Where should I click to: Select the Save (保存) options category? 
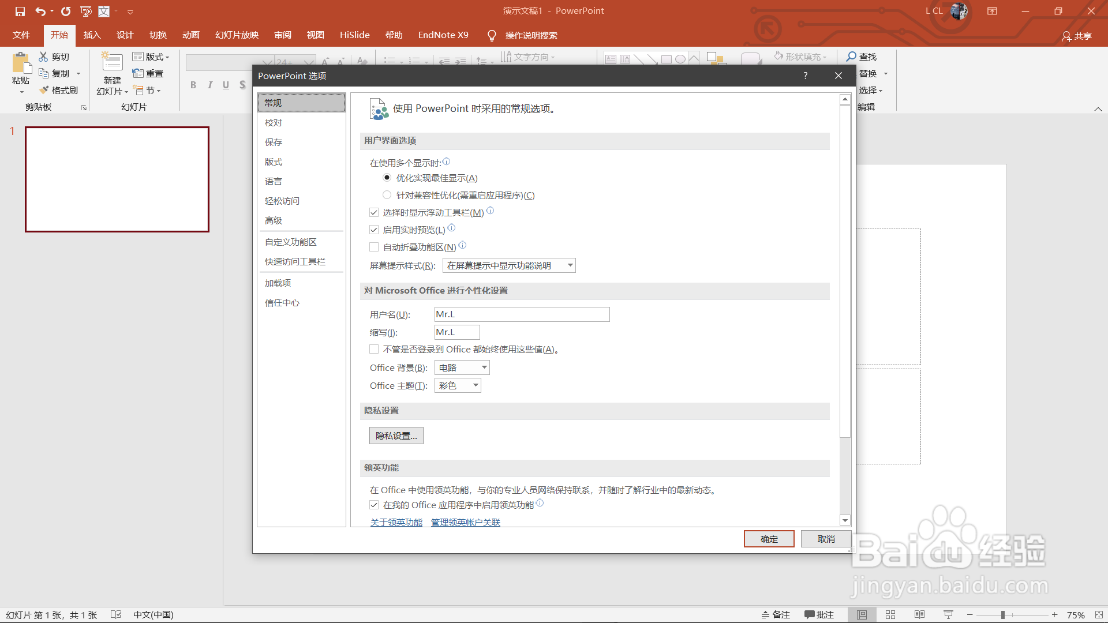click(x=274, y=142)
